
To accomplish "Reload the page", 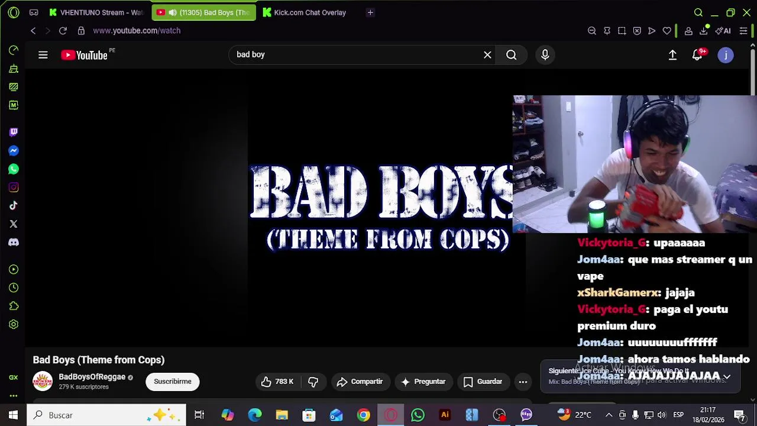I will (63, 31).
